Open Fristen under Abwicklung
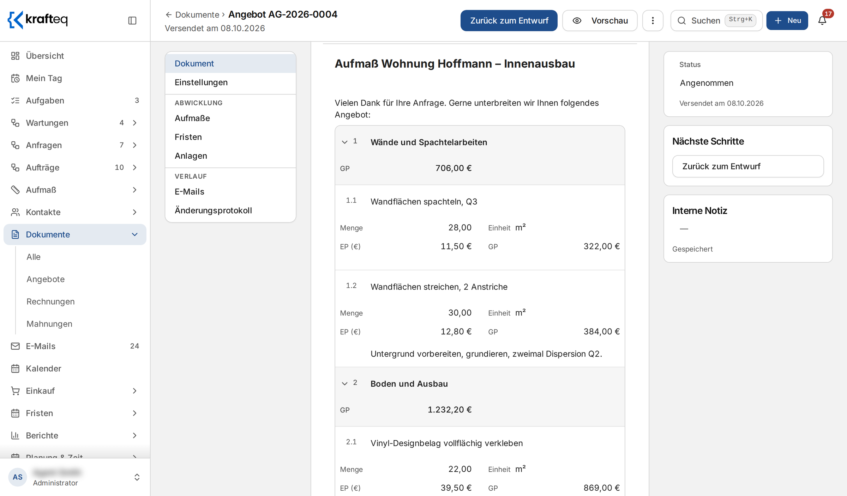 (x=230, y=137)
